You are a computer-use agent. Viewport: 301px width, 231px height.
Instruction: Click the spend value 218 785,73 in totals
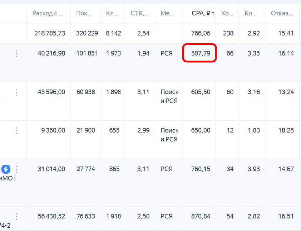[50, 33]
